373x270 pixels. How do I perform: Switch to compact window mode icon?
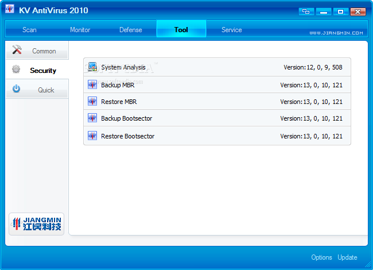coord(306,11)
